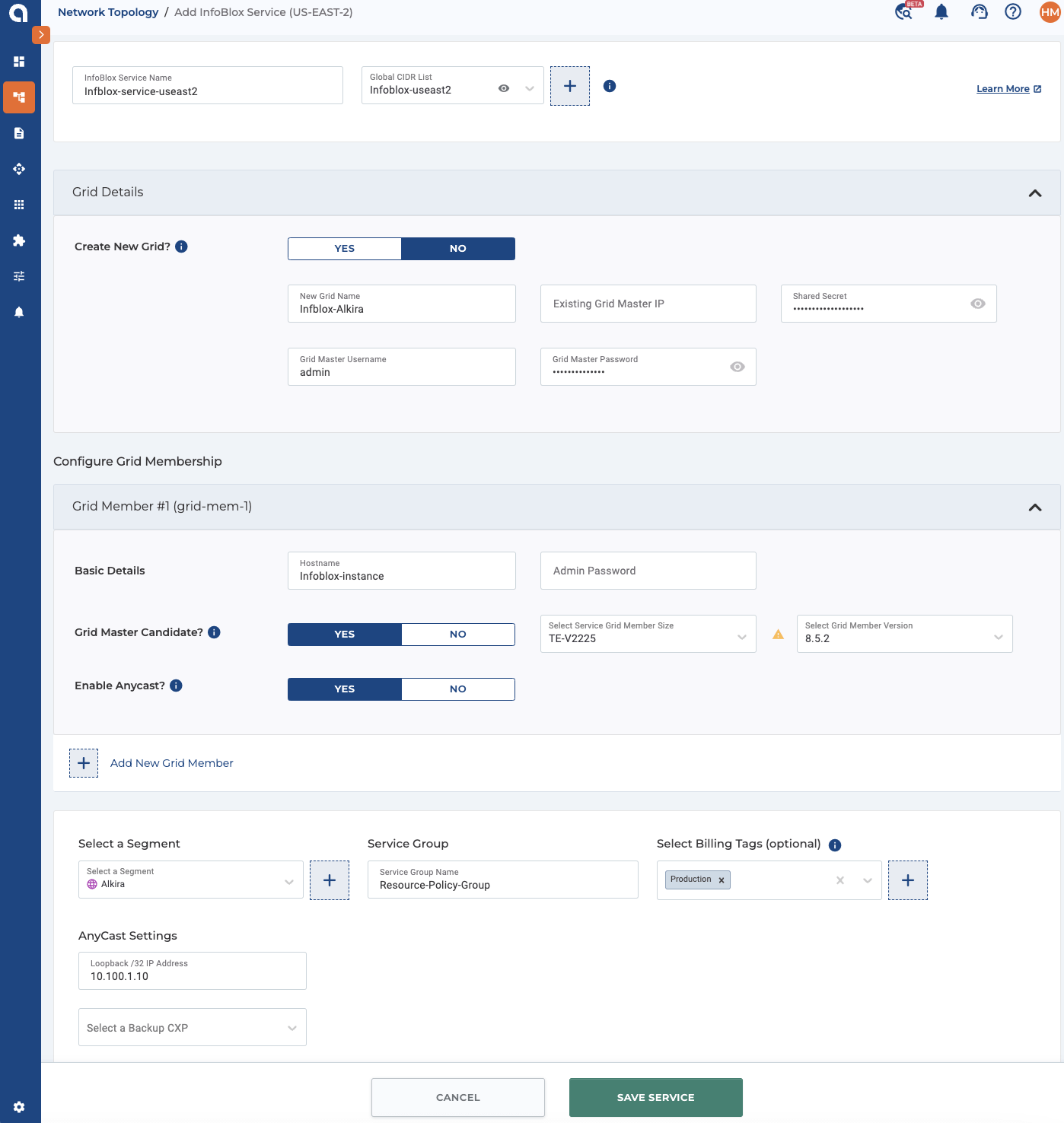Open the network topology sidebar icon
This screenshot has width=1064, height=1123.
point(19,97)
